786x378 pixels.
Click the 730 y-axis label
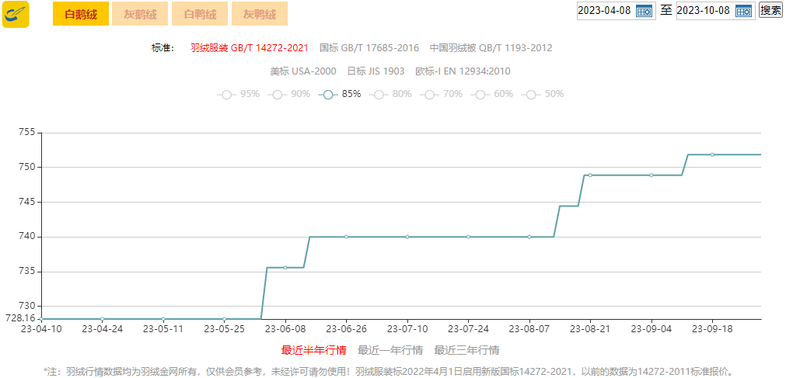pyautogui.click(x=27, y=307)
